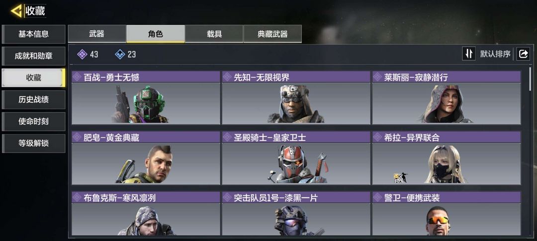
Task: Select the 圣殿骑士-皇家卫士 character card
Action: (296, 158)
